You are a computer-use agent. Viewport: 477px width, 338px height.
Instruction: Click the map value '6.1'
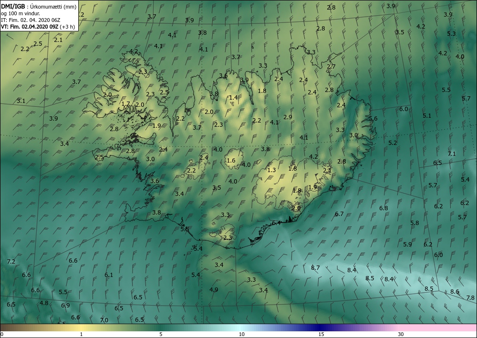click(x=109, y=275)
